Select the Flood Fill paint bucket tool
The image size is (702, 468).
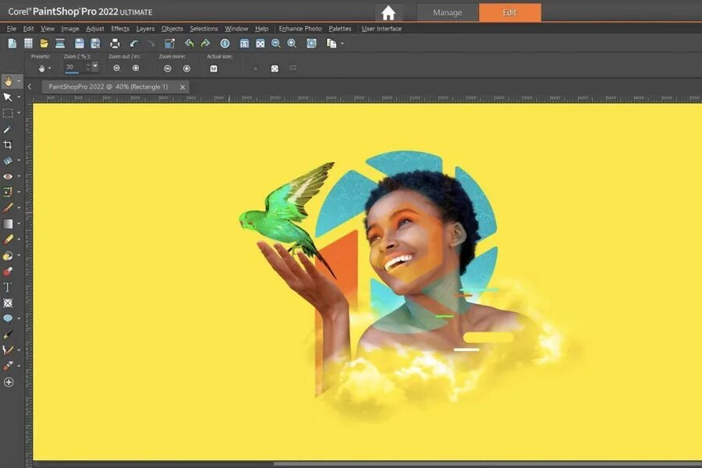(x=8, y=255)
